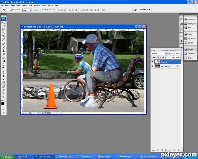The image size is (198, 159).
Task: Select the Dodge tool
Action: 3,68
